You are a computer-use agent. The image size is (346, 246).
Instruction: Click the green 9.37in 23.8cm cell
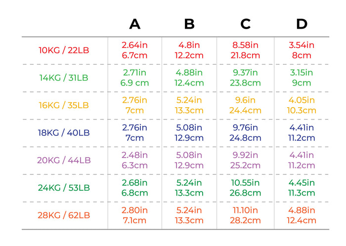tap(245, 78)
